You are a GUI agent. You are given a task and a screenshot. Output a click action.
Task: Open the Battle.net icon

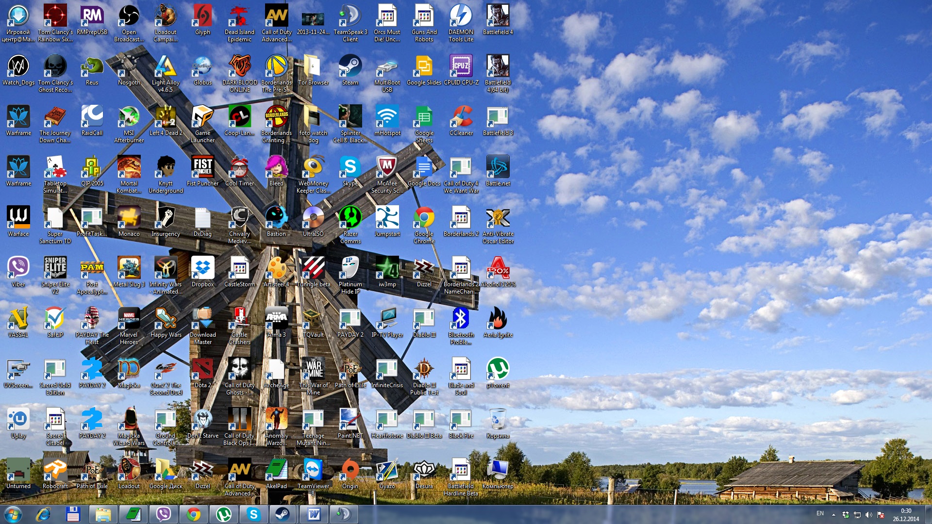click(x=498, y=171)
